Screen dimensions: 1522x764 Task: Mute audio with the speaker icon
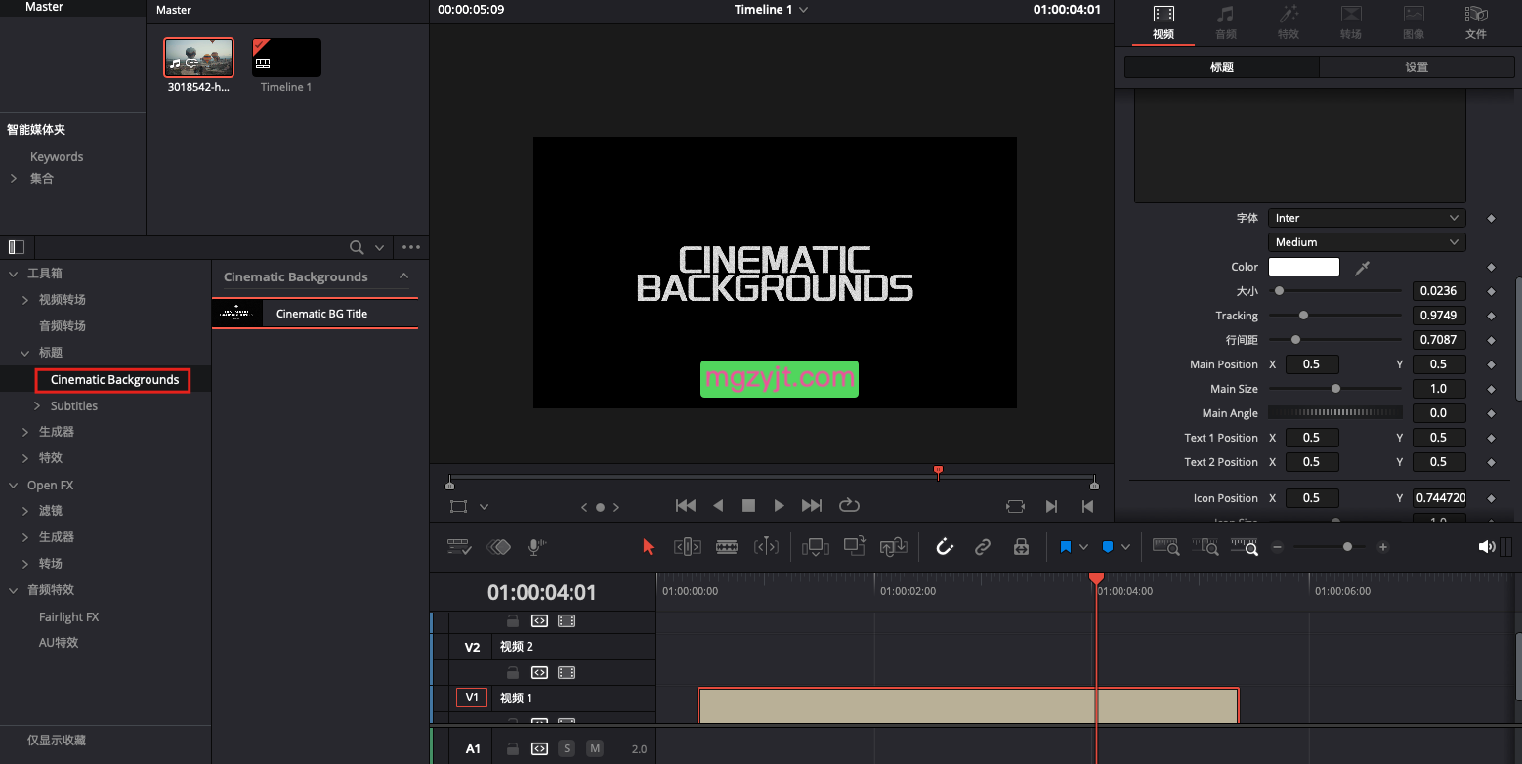tap(1486, 547)
